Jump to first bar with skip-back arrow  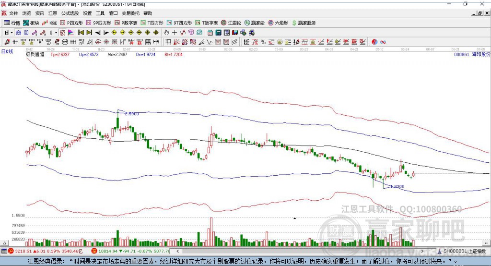[81, 33]
